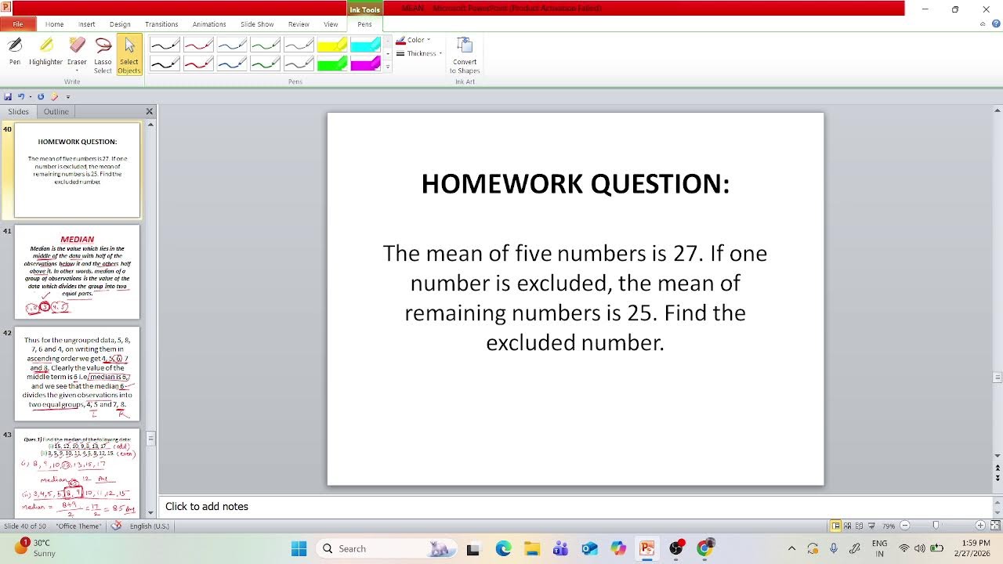
Task: Redo via Quick Access Toolbar
Action: 41,96
